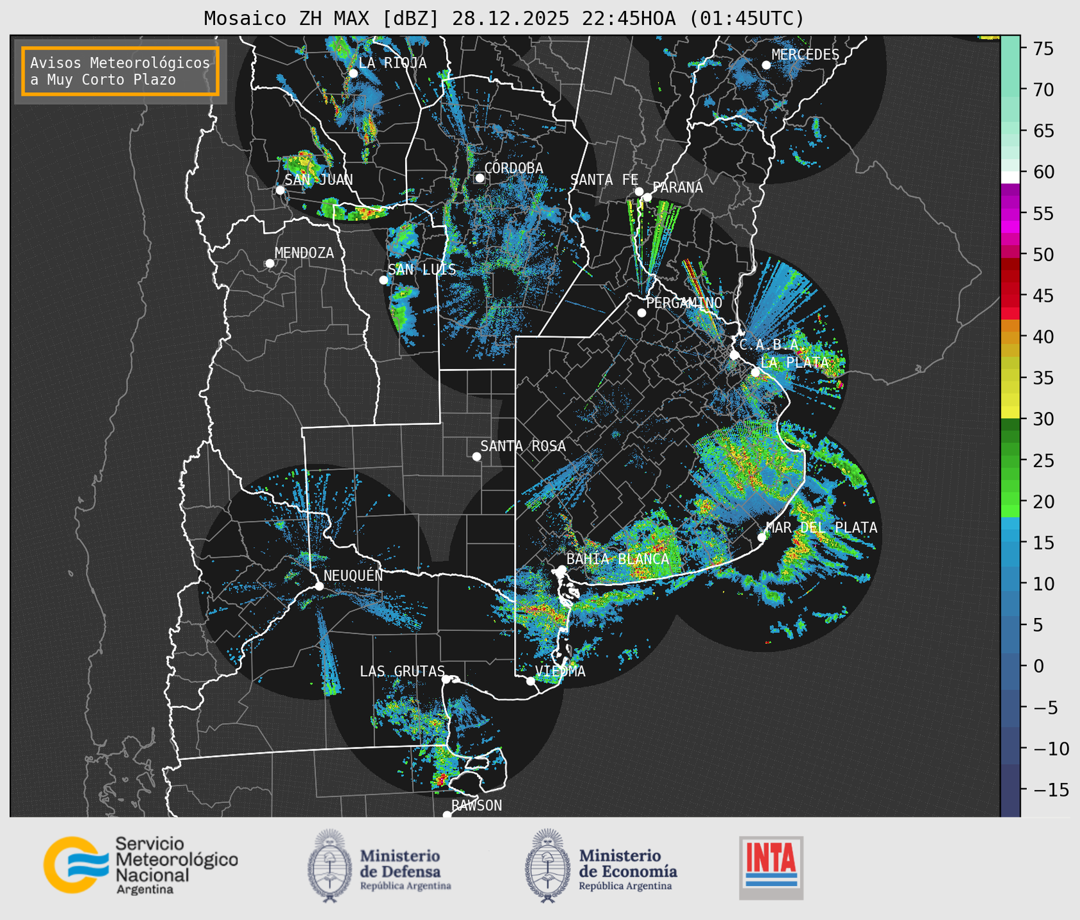Select the LA PLATA city marker dot
Screen dimensions: 1080x920
(755, 372)
